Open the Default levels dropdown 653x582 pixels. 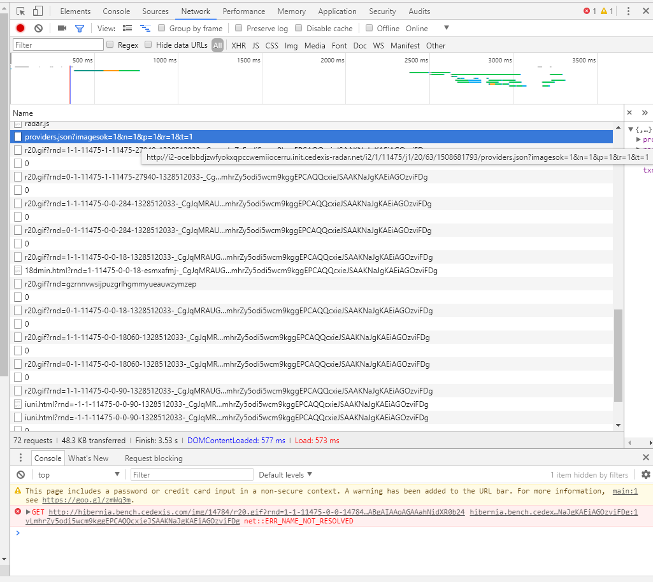click(x=285, y=474)
